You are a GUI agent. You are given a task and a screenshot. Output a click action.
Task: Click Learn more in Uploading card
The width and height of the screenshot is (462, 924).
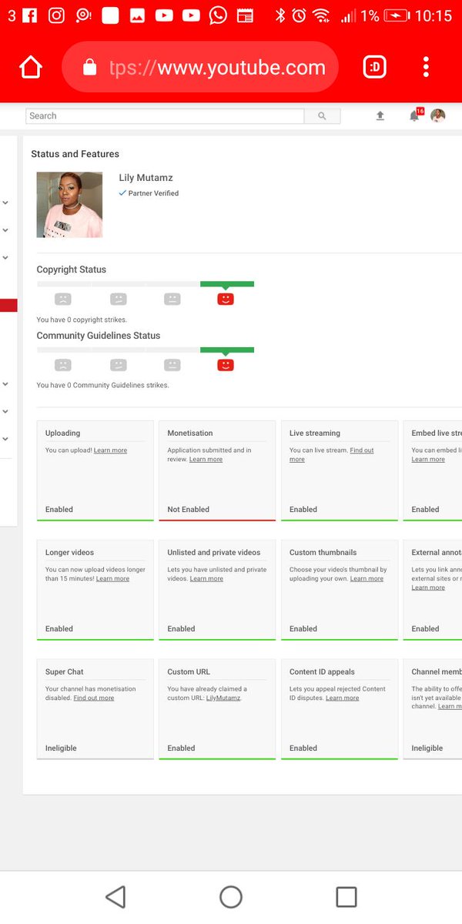(110, 450)
